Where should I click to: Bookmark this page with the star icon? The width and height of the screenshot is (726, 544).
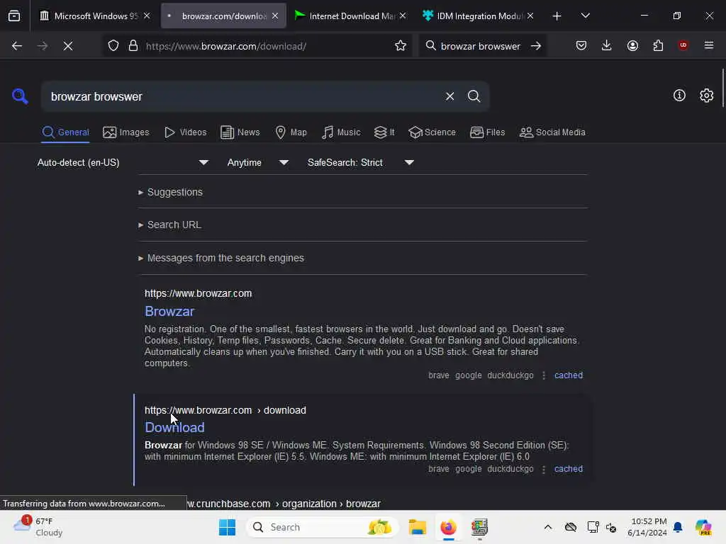coord(401,46)
